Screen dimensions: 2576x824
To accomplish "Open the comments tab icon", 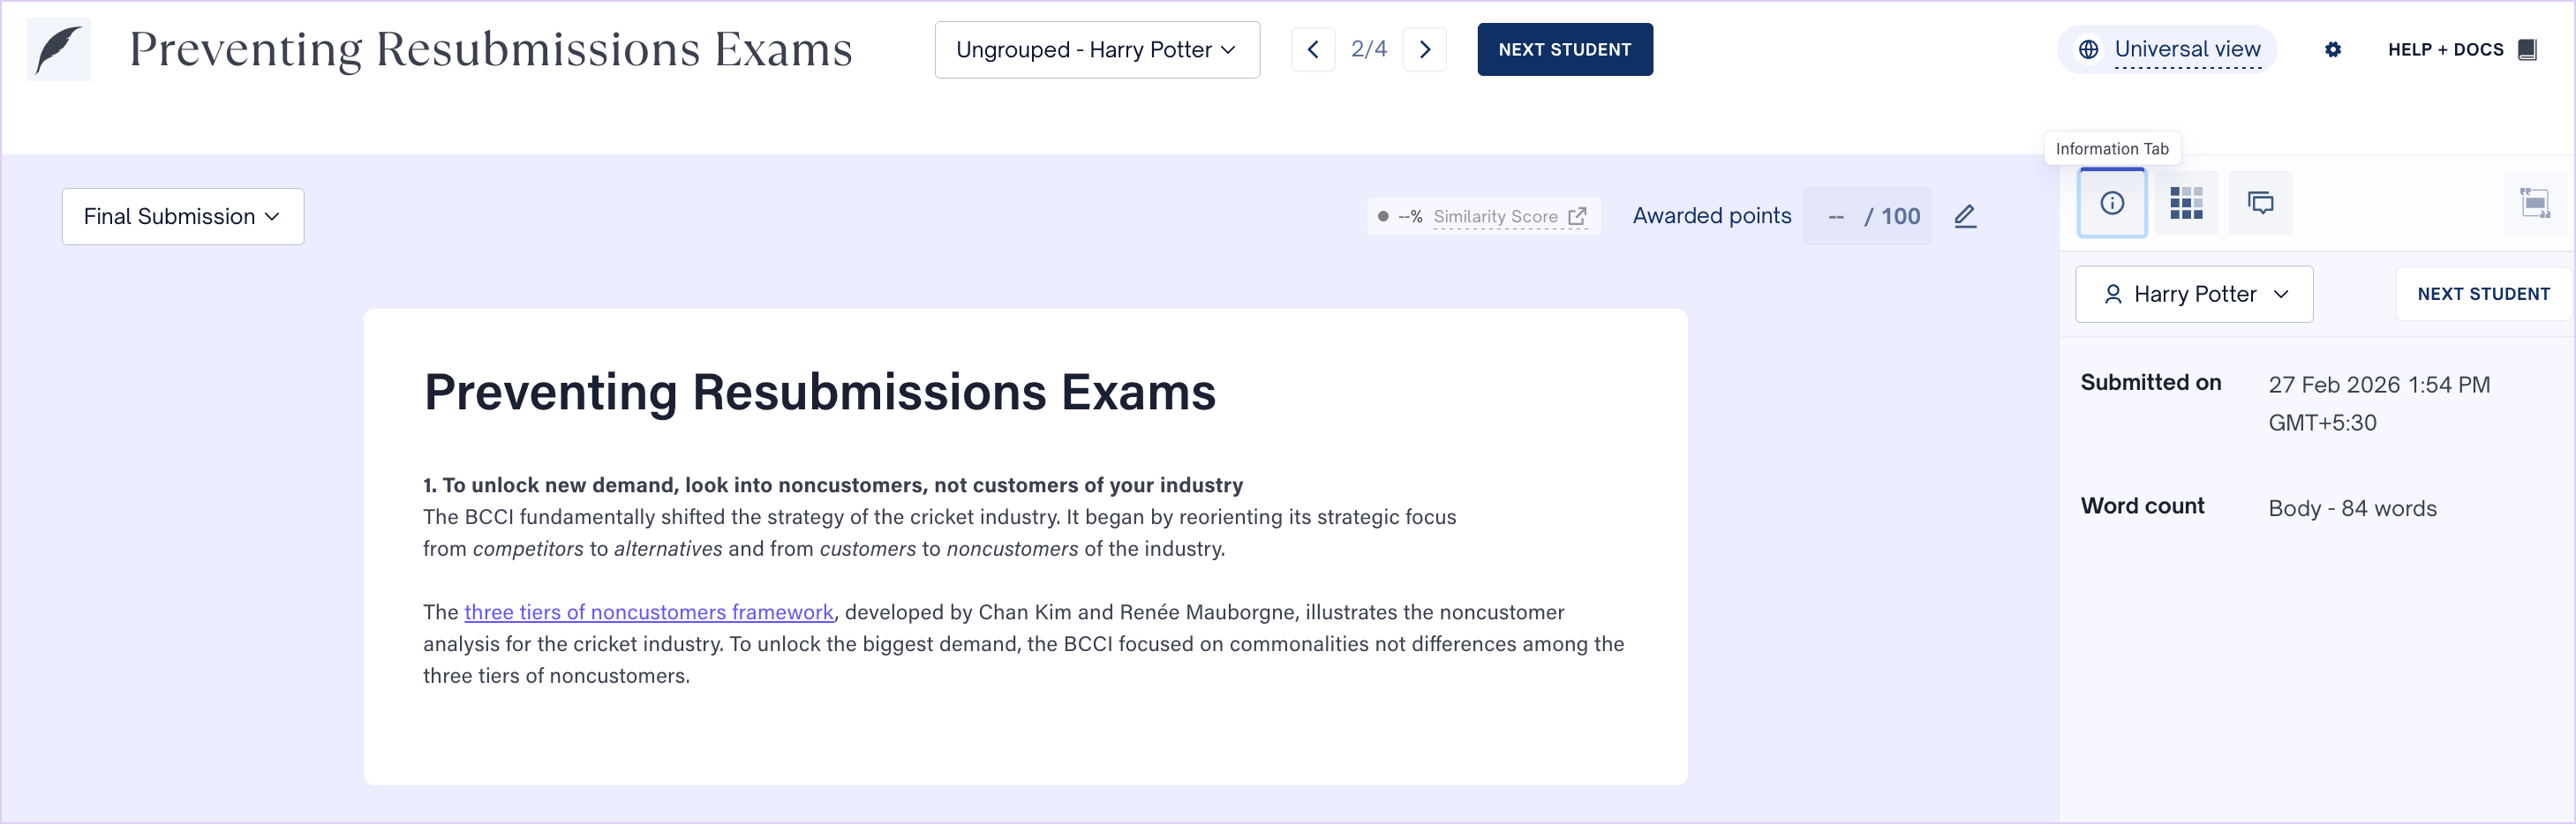I will click(2259, 203).
